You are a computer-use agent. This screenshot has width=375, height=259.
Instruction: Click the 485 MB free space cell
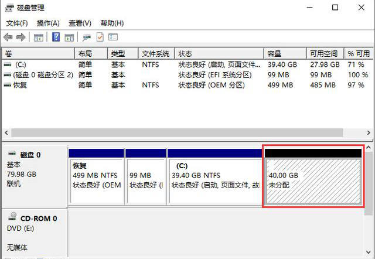[x=323, y=85]
